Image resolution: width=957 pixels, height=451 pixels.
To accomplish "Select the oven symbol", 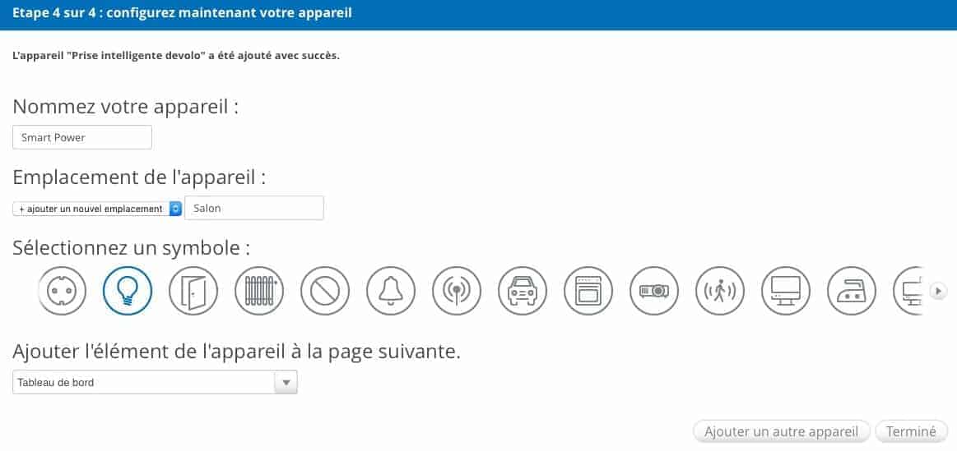I will (x=588, y=290).
